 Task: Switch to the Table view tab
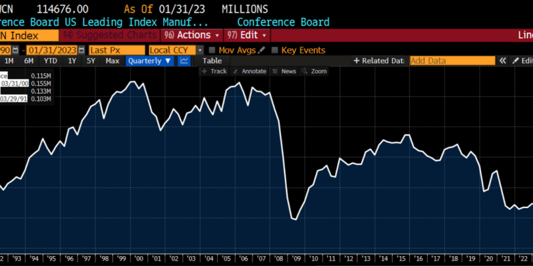pos(212,61)
